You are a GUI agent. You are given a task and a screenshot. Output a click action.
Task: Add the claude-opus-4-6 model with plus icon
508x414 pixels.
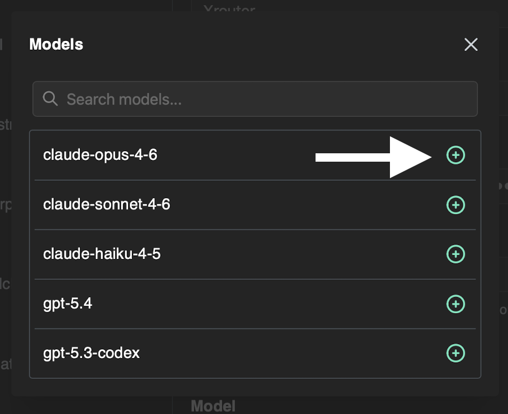pyautogui.click(x=455, y=155)
